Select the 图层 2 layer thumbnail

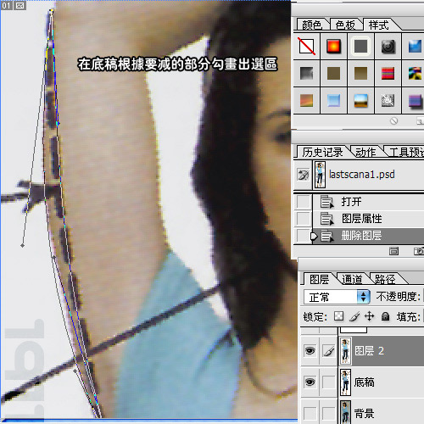[345, 351]
